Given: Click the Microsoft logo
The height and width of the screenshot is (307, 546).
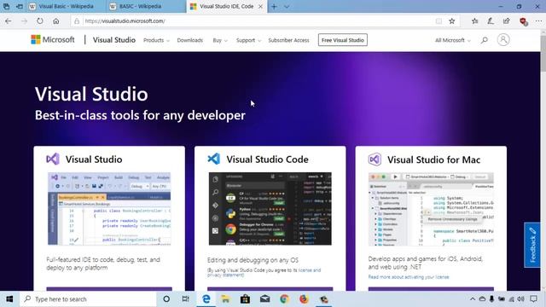Looking at the screenshot, I should [x=53, y=40].
